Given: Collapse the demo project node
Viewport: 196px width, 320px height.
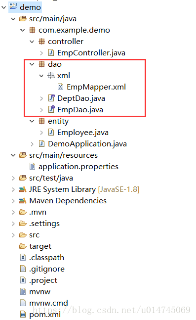Looking at the screenshot, I should point(4,7).
